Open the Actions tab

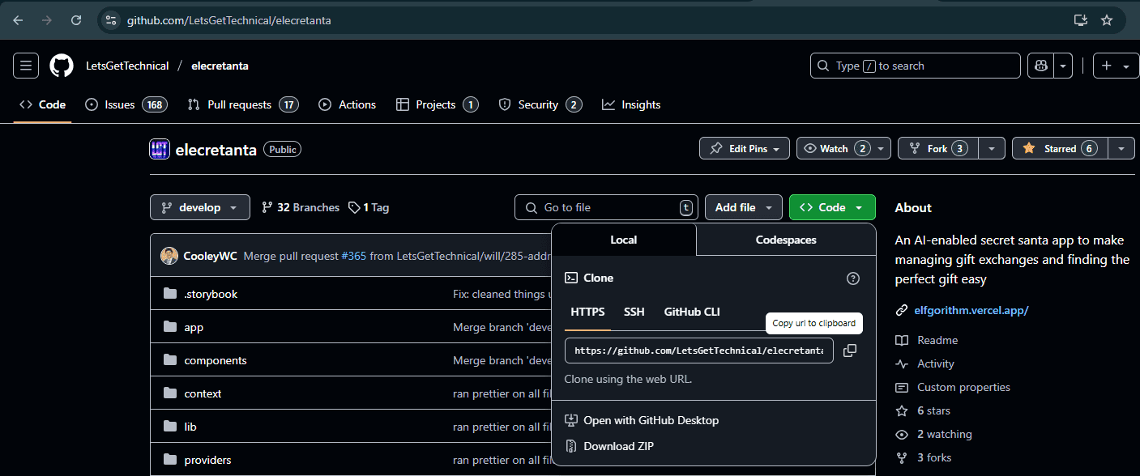[x=348, y=104]
